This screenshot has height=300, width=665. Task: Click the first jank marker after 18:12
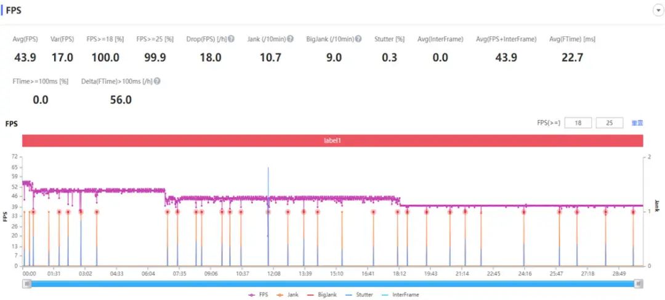(x=407, y=212)
